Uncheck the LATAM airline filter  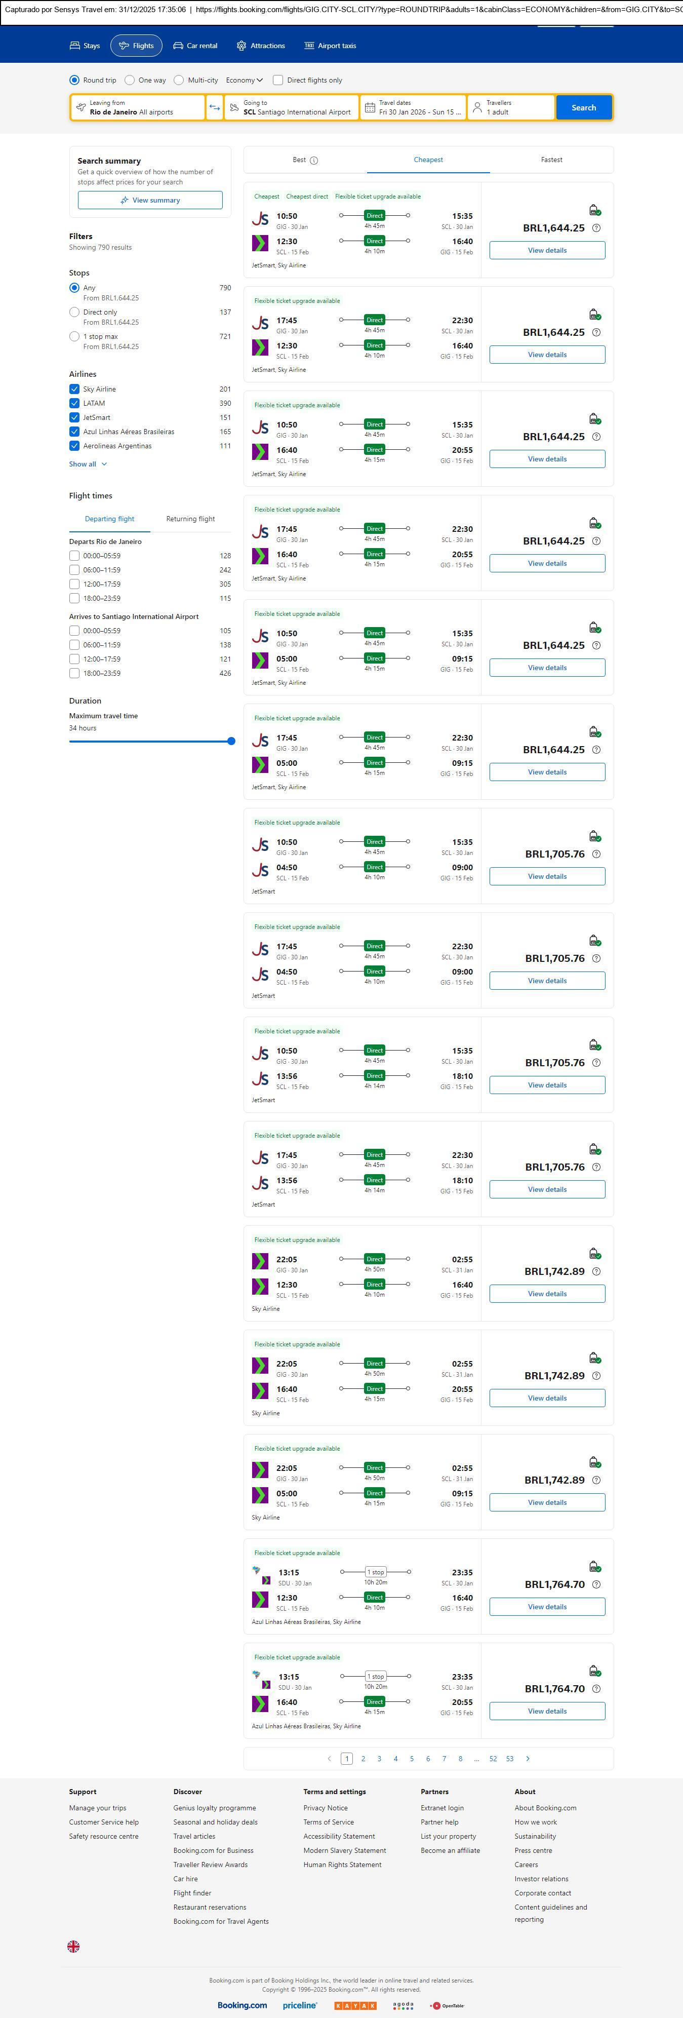tap(74, 403)
